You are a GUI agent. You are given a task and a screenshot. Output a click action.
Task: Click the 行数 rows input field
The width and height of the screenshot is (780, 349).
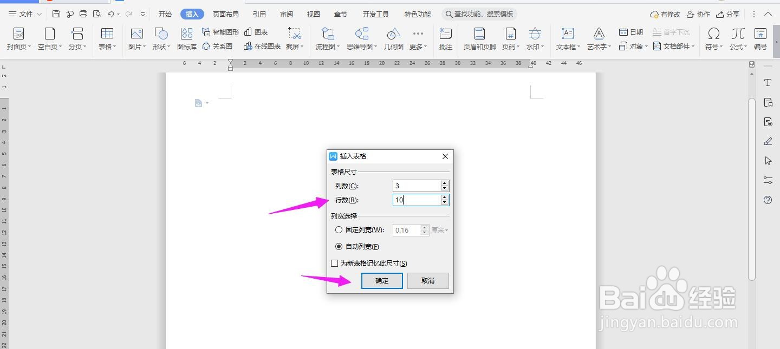coord(417,200)
